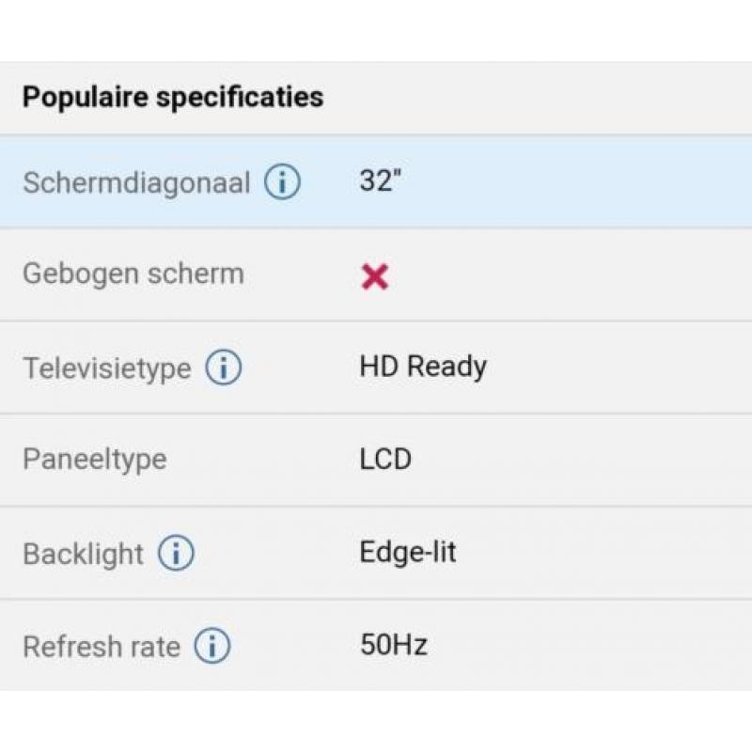The height and width of the screenshot is (752, 752).
Task: Click the Schermdiagonaal label text
Action: [136, 182]
